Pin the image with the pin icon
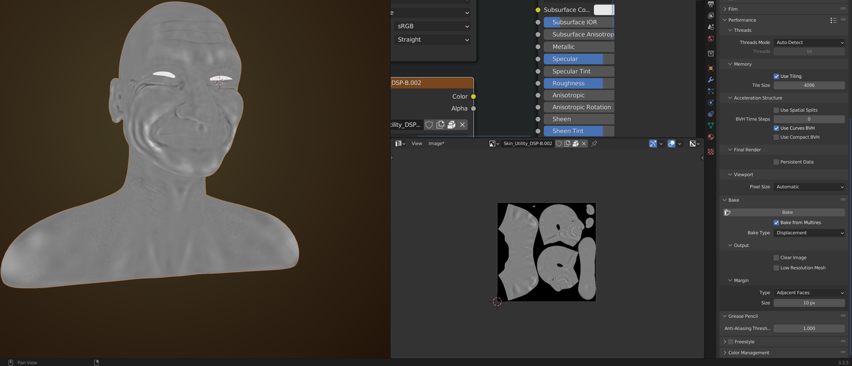Viewport: 852px width, 366px height. [594, 144]
